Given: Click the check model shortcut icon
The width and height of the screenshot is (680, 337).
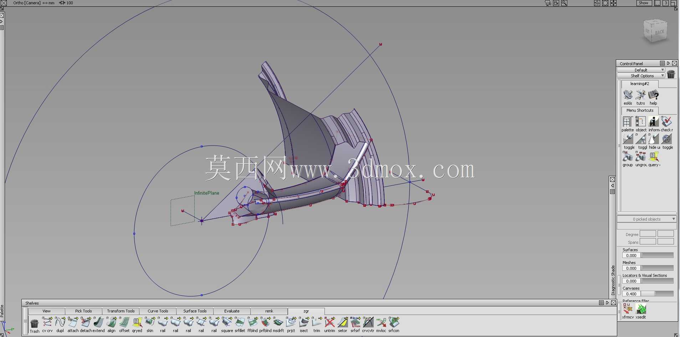Looking at the screenshot, I should [666, 122].
